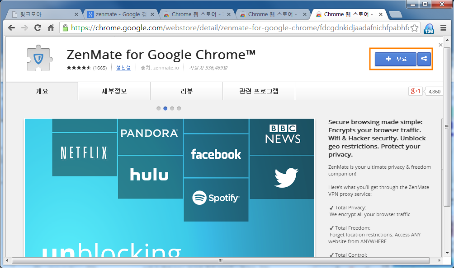
Task: Switch to the second Chrome 웹 스토어 tab
Action: [273, 14]
